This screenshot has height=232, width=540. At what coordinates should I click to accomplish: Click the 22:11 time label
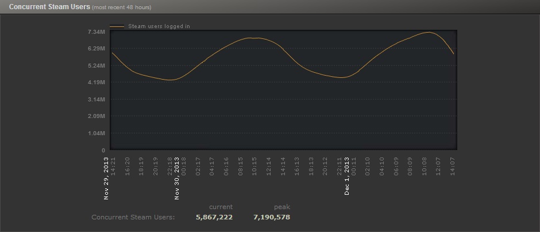[340, 167]
